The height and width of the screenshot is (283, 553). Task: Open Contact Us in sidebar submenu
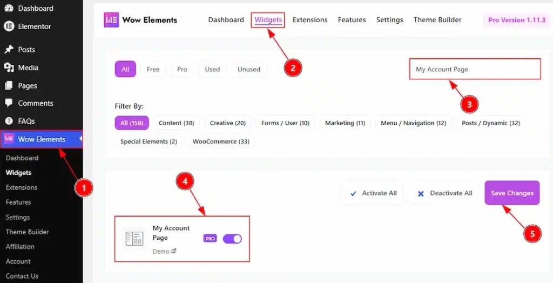coord(22,276)
